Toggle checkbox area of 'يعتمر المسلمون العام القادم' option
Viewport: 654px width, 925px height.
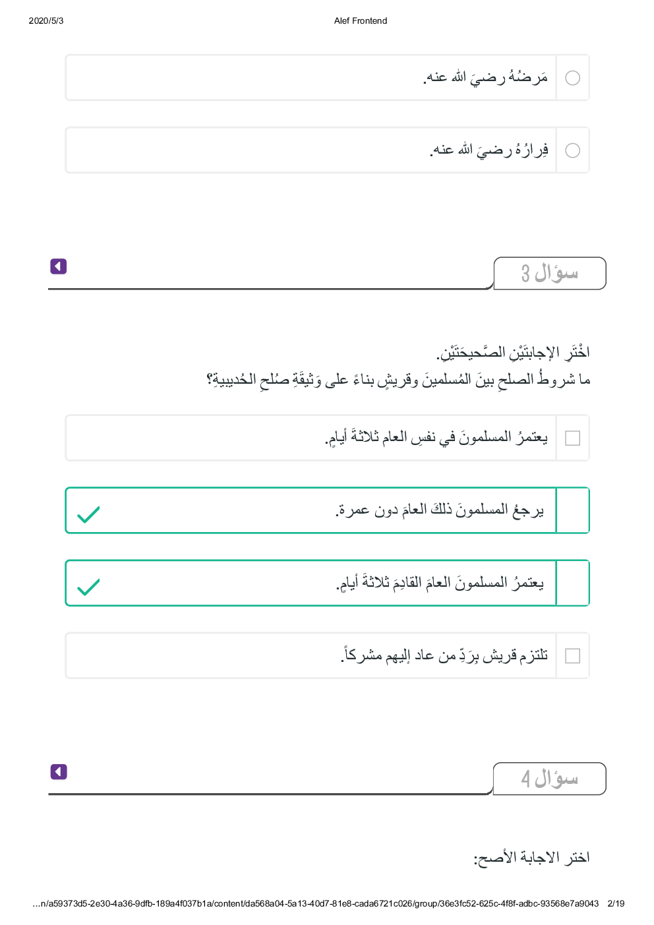pyautogui.click(x=573, y=583)
